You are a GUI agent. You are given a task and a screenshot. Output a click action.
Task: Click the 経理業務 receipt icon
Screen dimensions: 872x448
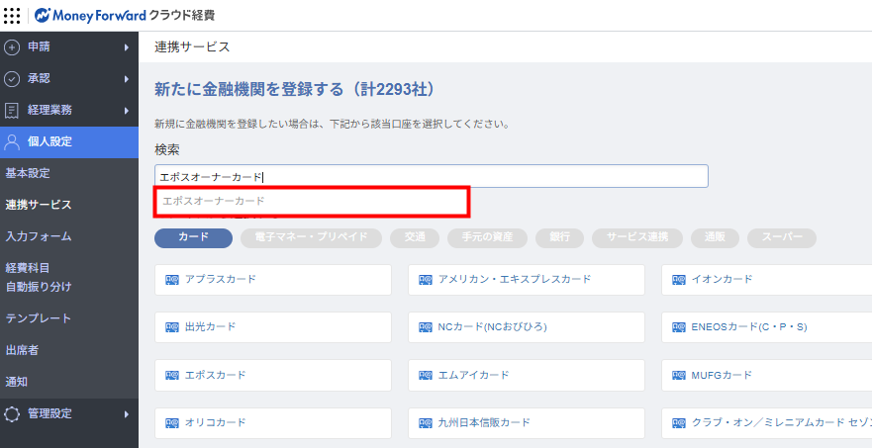(x=12, y=111)
